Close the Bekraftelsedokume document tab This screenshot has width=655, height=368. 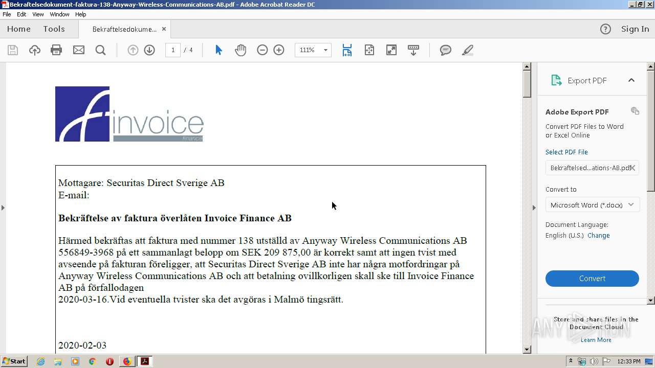pyautogui.click(x=164, y=29)
